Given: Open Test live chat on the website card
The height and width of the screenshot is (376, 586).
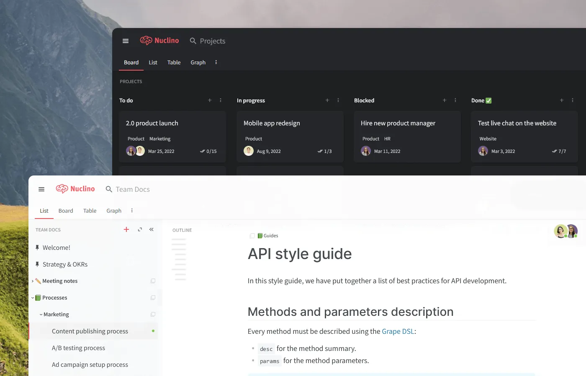Looking at the screenshot, I should point(524,136).
